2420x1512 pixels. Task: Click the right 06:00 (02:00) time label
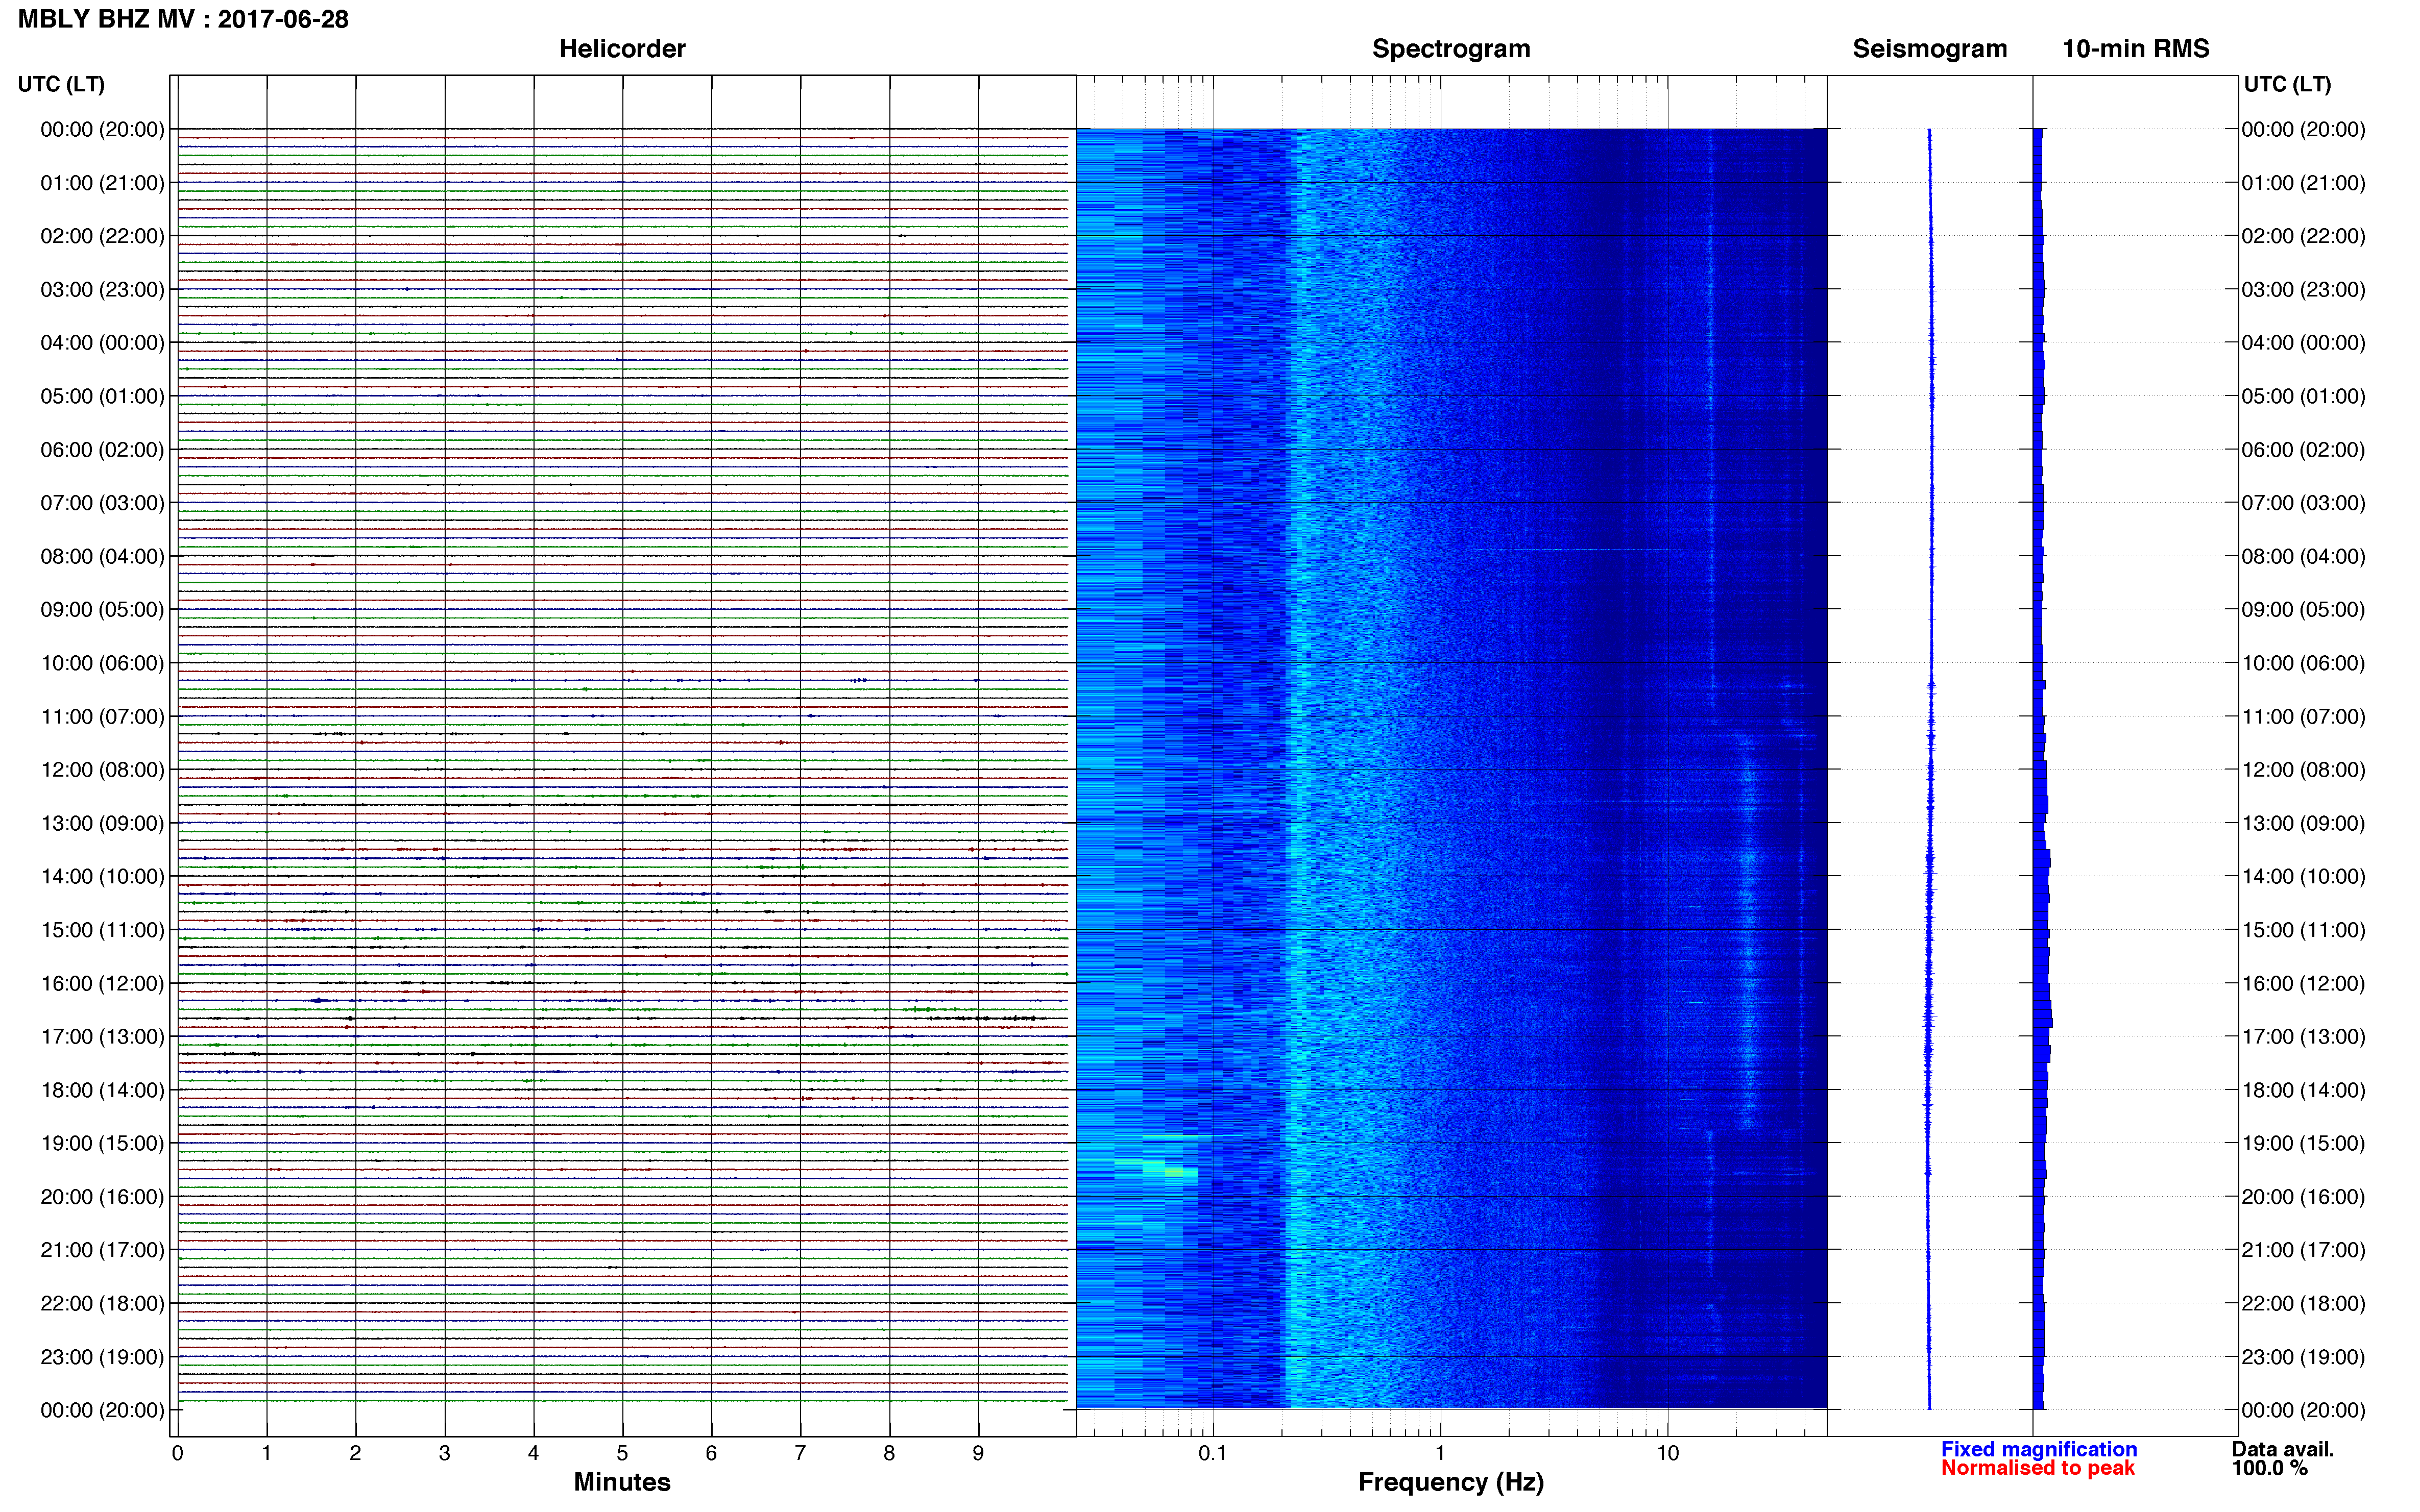coord(2303,450)
